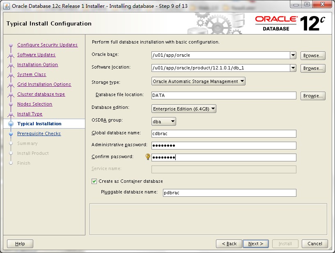
Task: Click the Typical Installation step marker circle
Action: (x=11, y=124)
